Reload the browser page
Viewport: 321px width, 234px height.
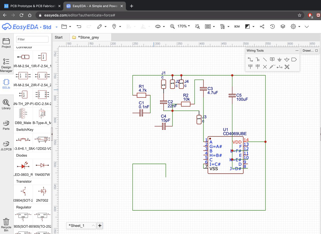point(22,15)
